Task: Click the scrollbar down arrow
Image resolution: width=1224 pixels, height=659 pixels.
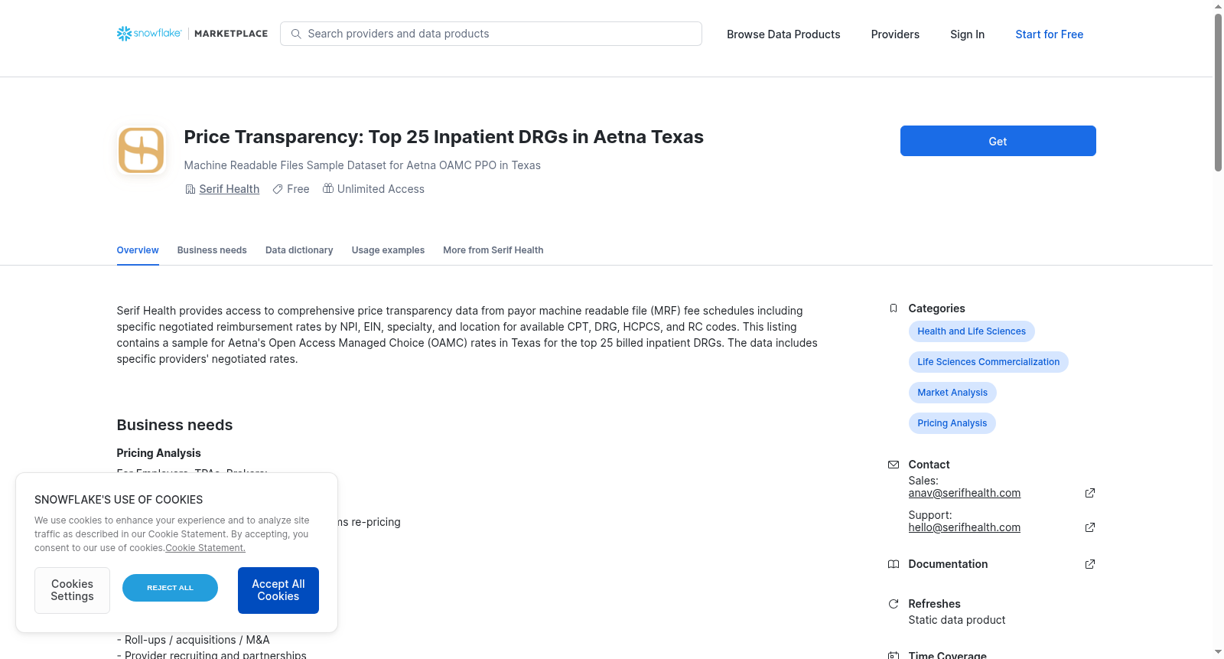Action: [x=1218, y=652]
